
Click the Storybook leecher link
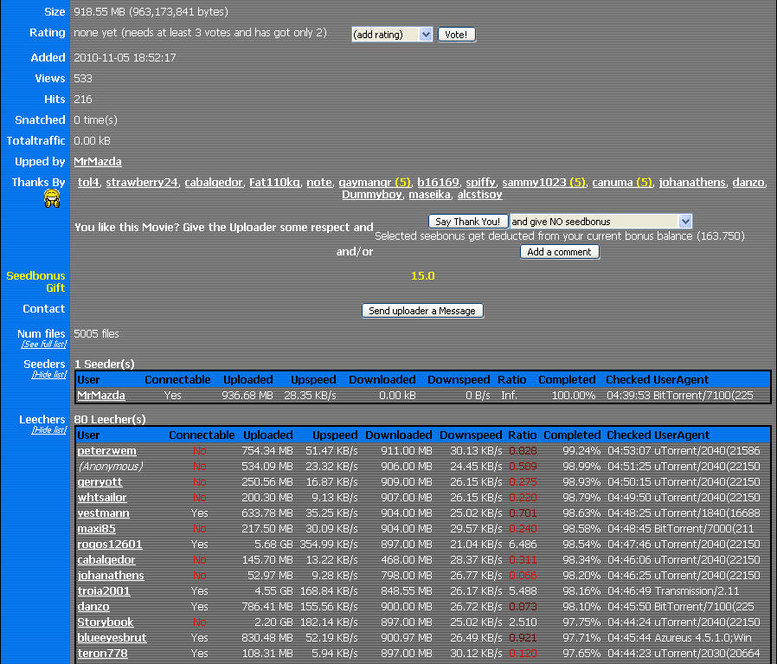click(x=106, y=622)
